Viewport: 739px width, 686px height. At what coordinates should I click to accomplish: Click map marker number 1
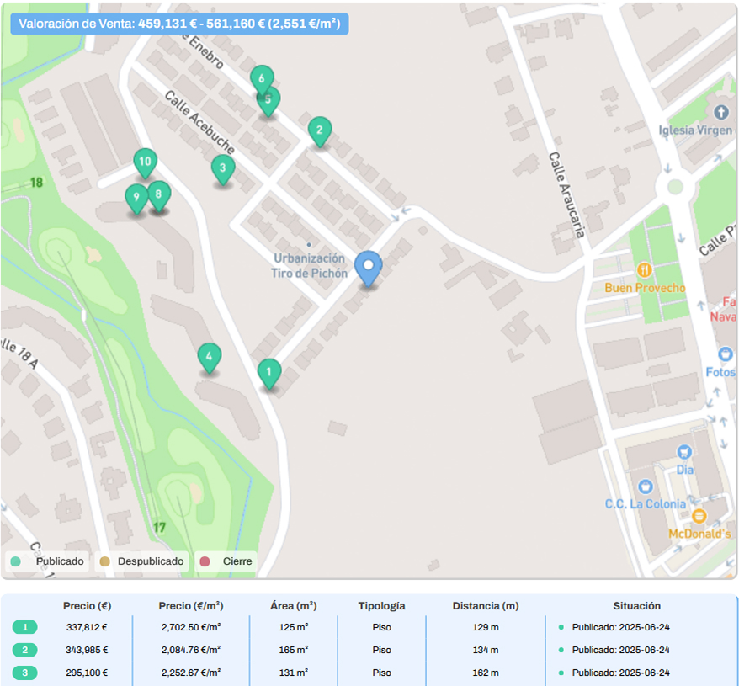coord(268,372)
